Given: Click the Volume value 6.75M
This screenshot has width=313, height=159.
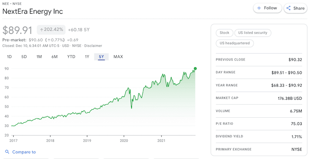Looking at the screenshot, I should click(x=296, y=111).
